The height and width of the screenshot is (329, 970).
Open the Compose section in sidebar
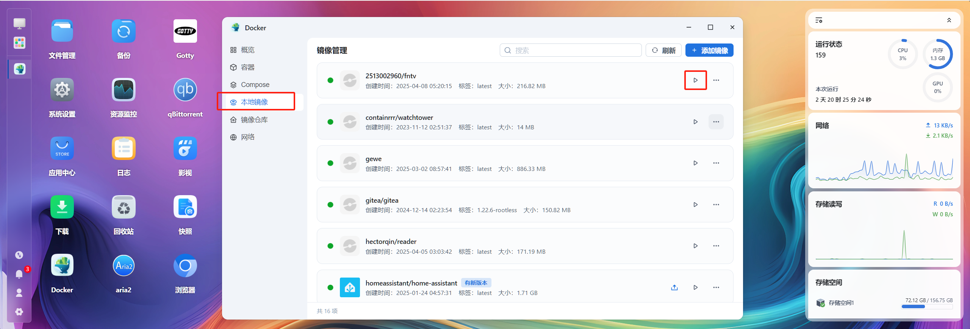(x=255, y=85)
